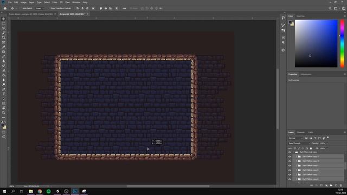Collapse the Dark Tiles small copy group

[x=294, y=152]
